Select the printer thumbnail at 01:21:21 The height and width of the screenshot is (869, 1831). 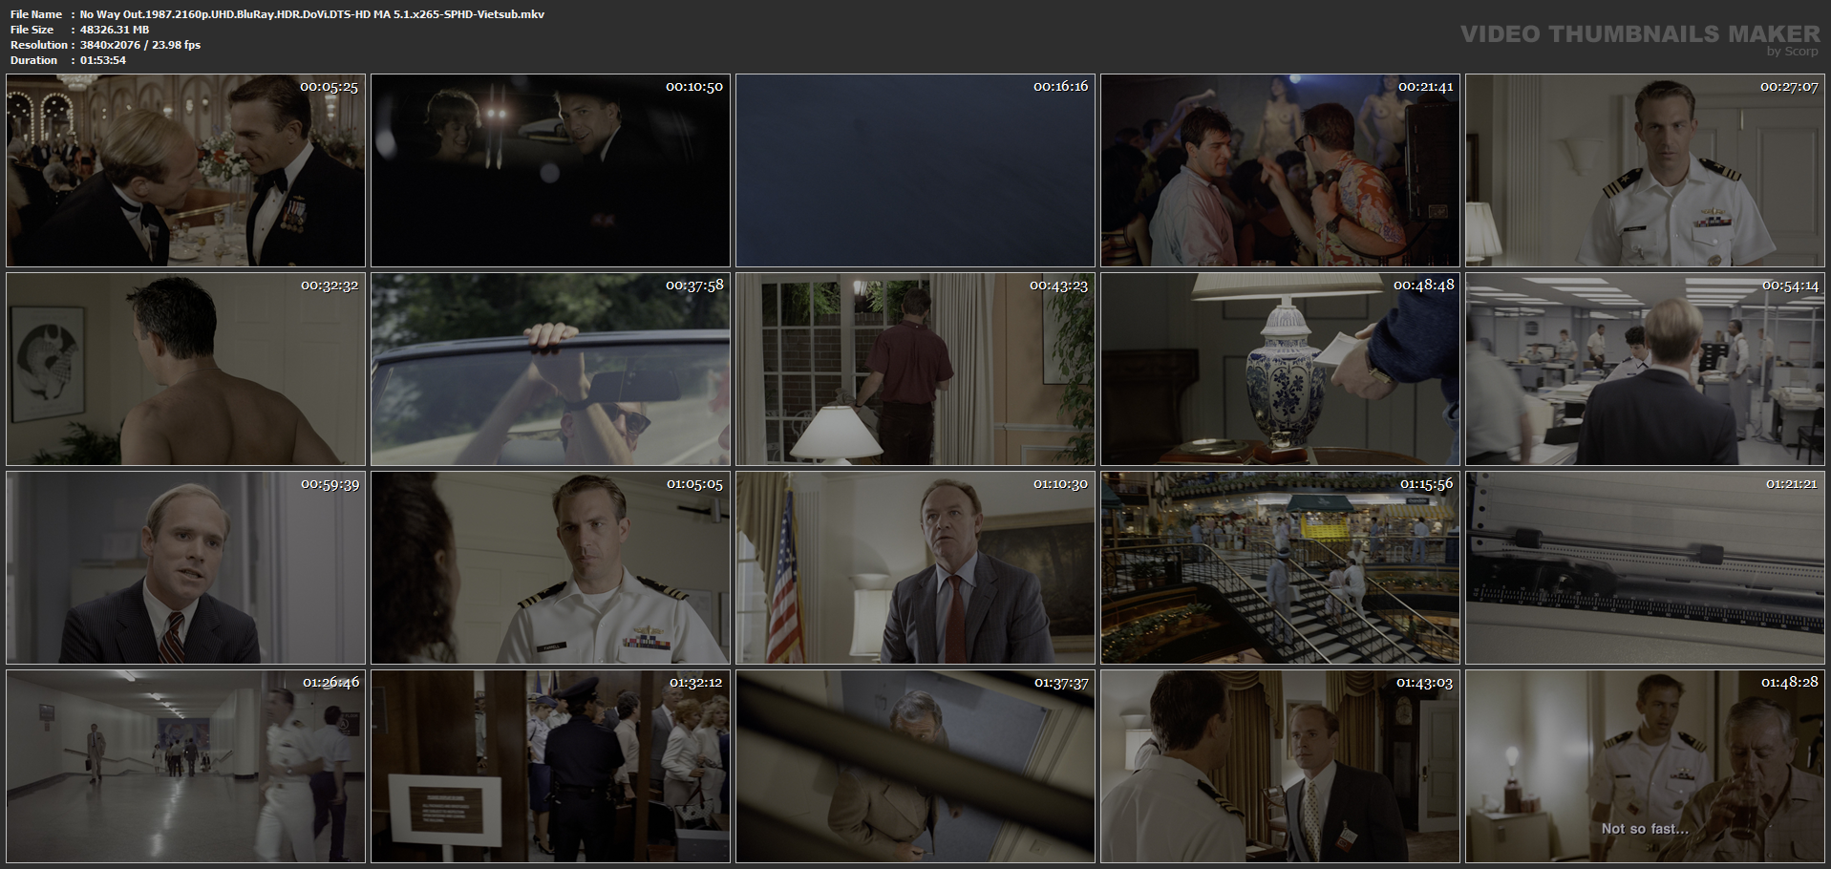click(x=1645, y=568)
